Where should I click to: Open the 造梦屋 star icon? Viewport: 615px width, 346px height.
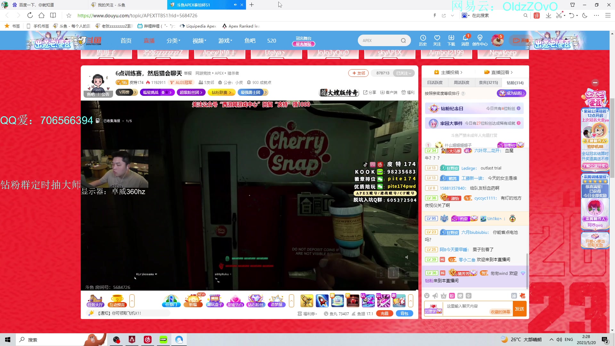coord(276,301)
